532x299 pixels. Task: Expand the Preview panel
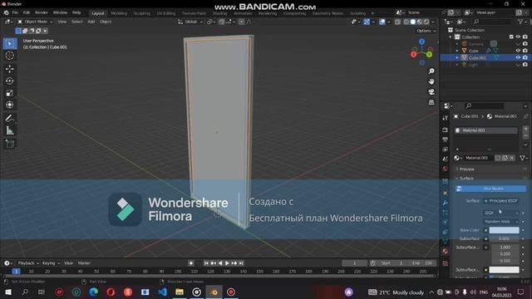467,169
